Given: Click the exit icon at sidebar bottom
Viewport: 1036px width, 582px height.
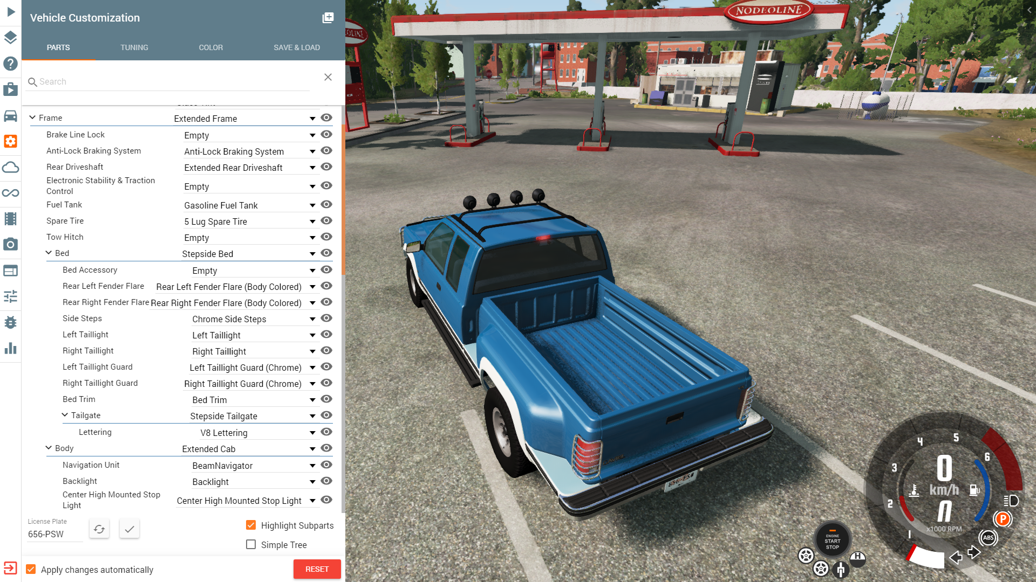Looking at the screenshot, I should tap(11, 568).
